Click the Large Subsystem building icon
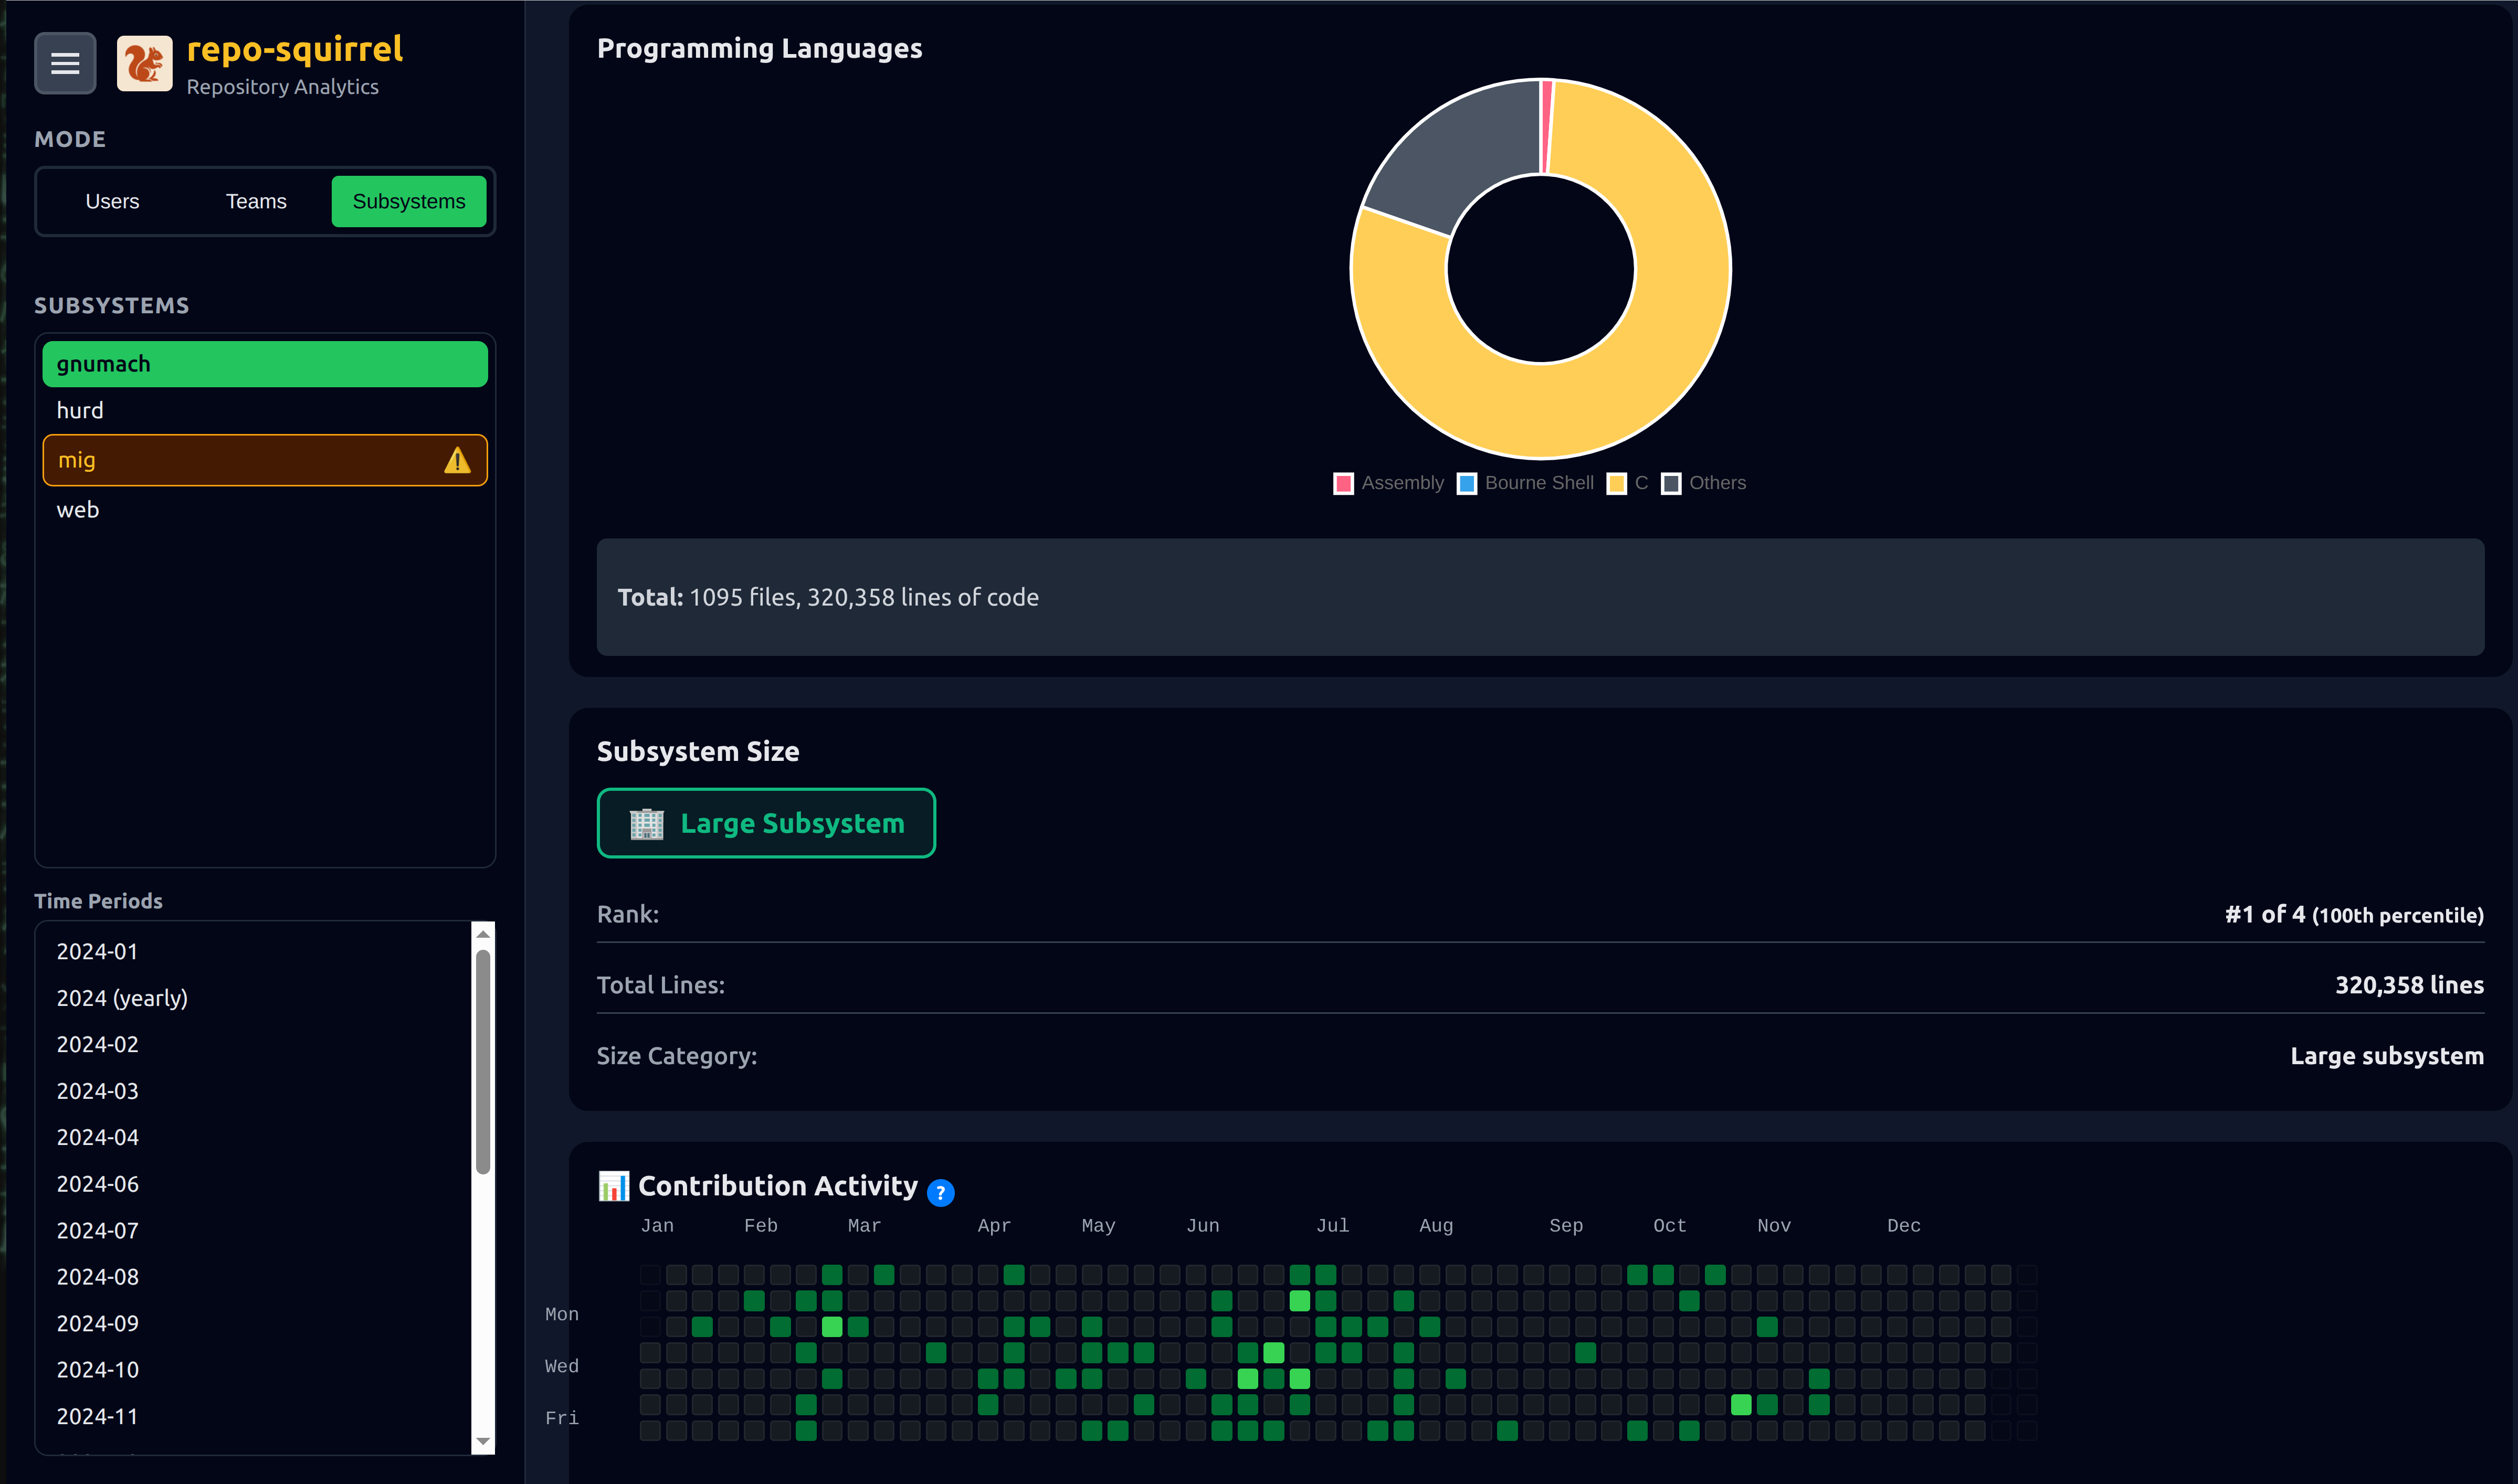The height and width of the screenshot is (1484, 2518). 646,823
